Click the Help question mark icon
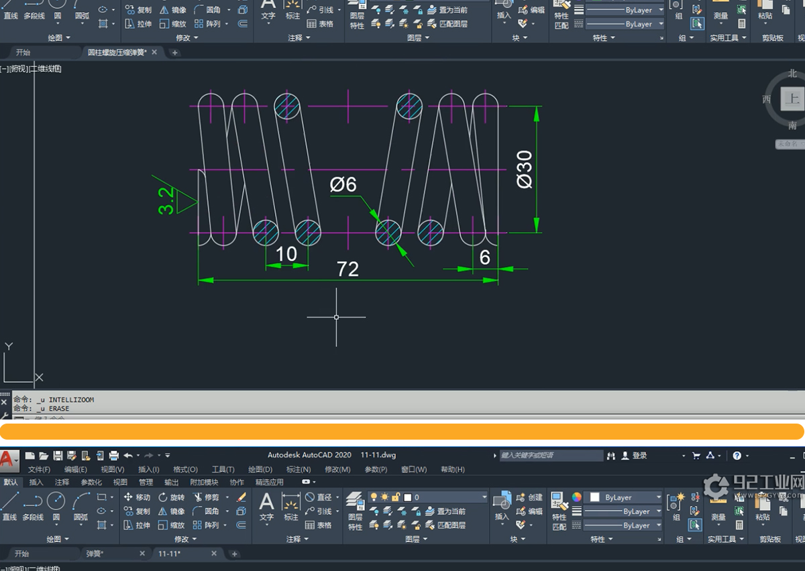This screenshot has height=571, width=805. [x=737, y=456]
